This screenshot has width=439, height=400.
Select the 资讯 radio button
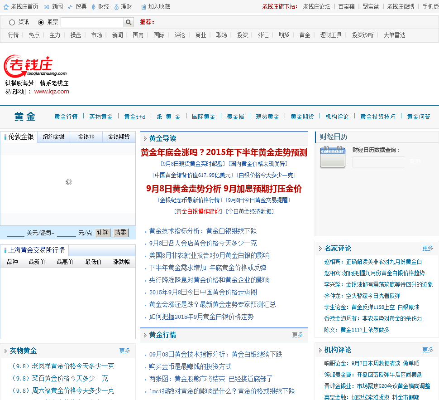[x=12, y=22]
